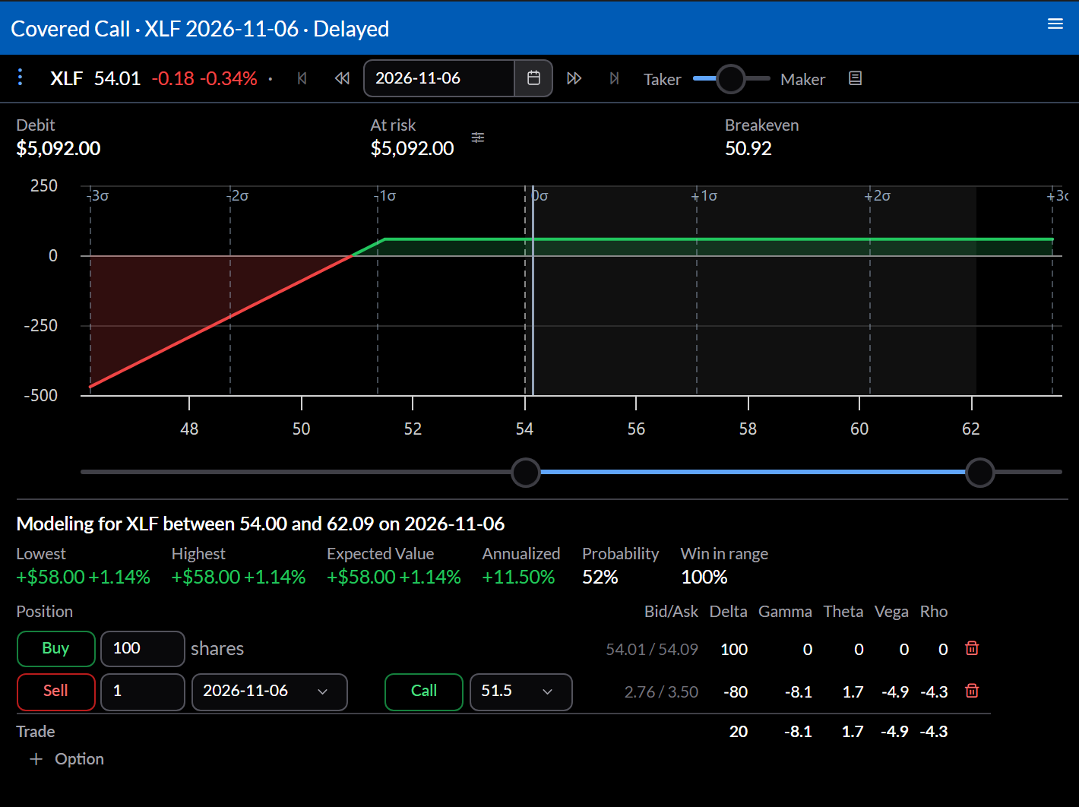Click the Rho column header
This screenshot has width=1079, height=807.
tap(934, 612)
